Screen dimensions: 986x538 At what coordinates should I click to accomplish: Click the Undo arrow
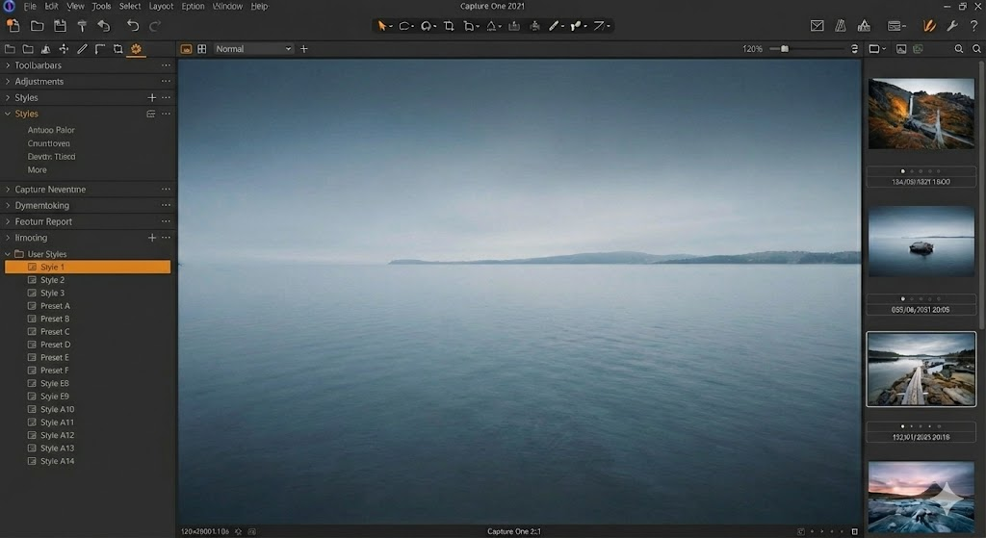click(x=133, y=26)
